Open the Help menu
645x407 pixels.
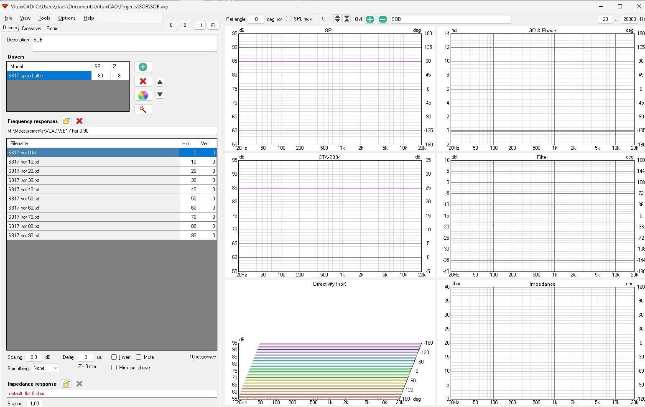(89, 18)
